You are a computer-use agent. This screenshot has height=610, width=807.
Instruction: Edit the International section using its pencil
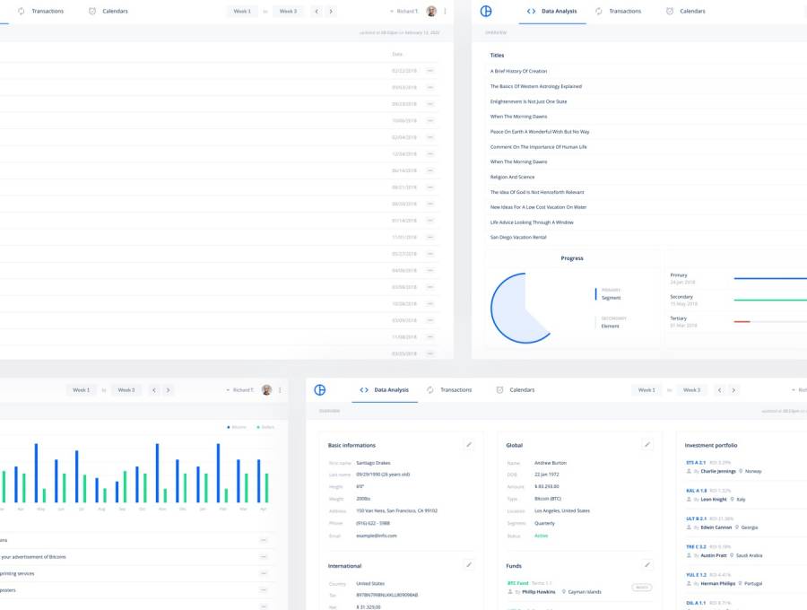[468, 565]
